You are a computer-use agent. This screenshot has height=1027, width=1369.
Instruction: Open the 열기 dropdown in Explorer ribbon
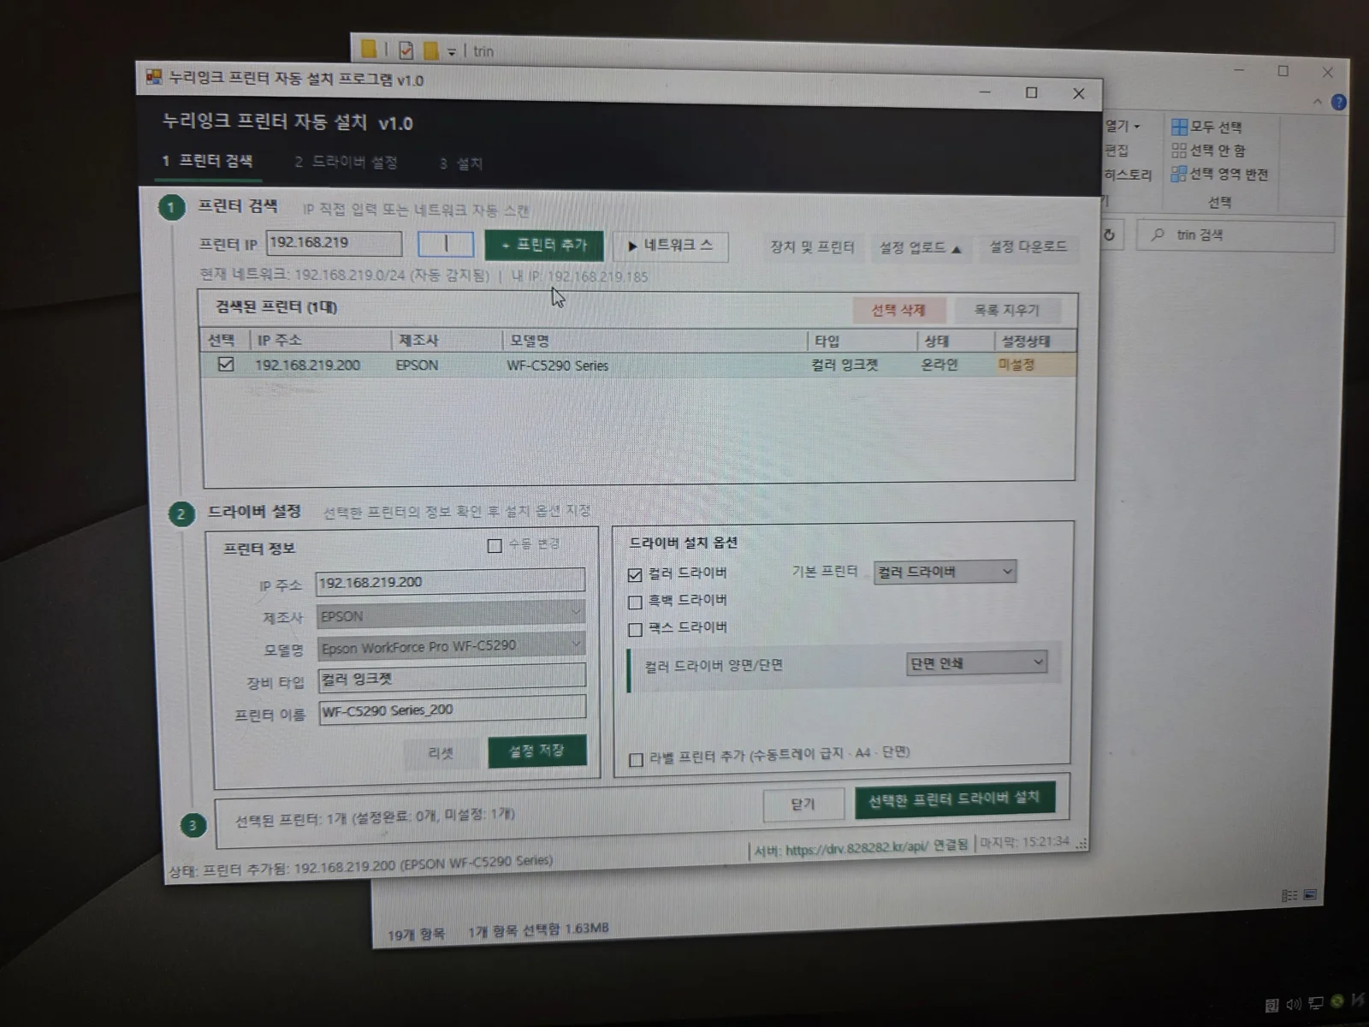[1122, 126]
